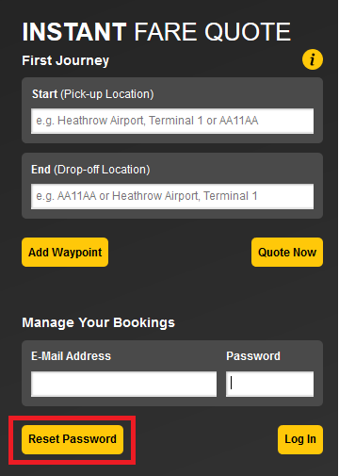Click the blinking cursor in Password field
Viewport: 339px width, 476px height.
232,384
